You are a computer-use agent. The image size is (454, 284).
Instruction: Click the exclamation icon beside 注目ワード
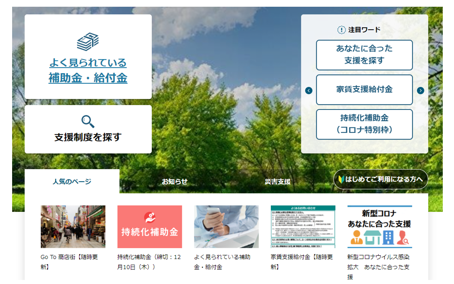coord(341,30)
